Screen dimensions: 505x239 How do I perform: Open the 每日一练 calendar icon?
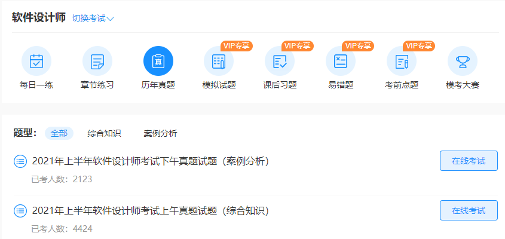click(x=36, y=61)
